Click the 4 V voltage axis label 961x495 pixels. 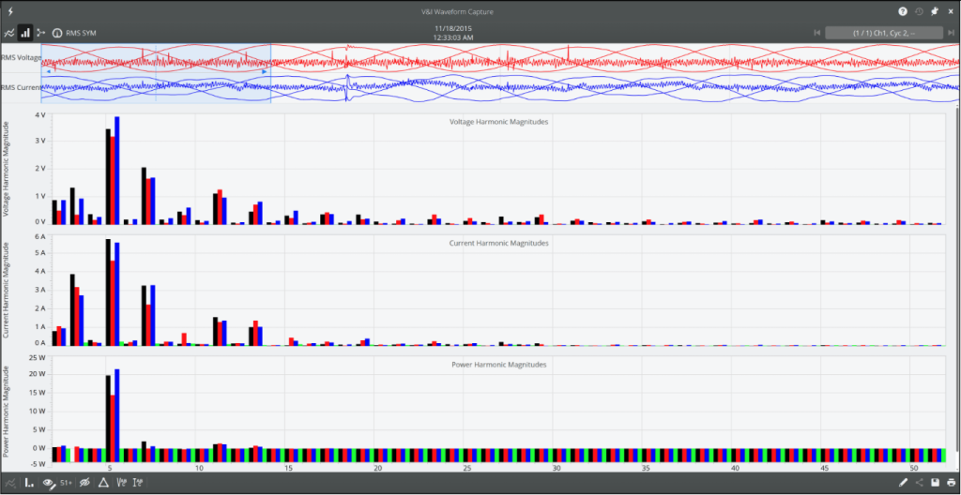pyautogui.click(x=41, y=115)
